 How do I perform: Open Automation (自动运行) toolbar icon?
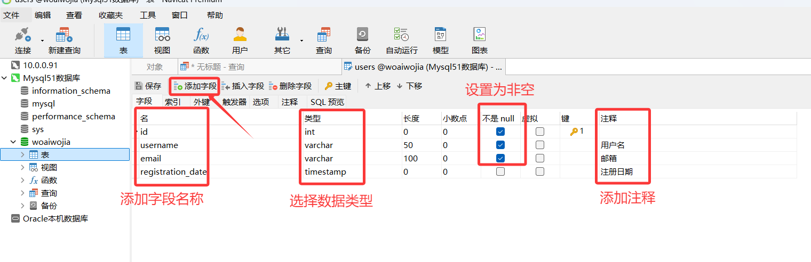pyautogui.click(x=401, y=40)
